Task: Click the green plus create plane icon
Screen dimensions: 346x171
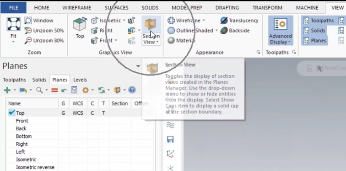Action: coord(7,90)
